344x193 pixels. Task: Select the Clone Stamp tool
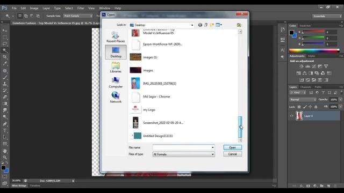5,84
